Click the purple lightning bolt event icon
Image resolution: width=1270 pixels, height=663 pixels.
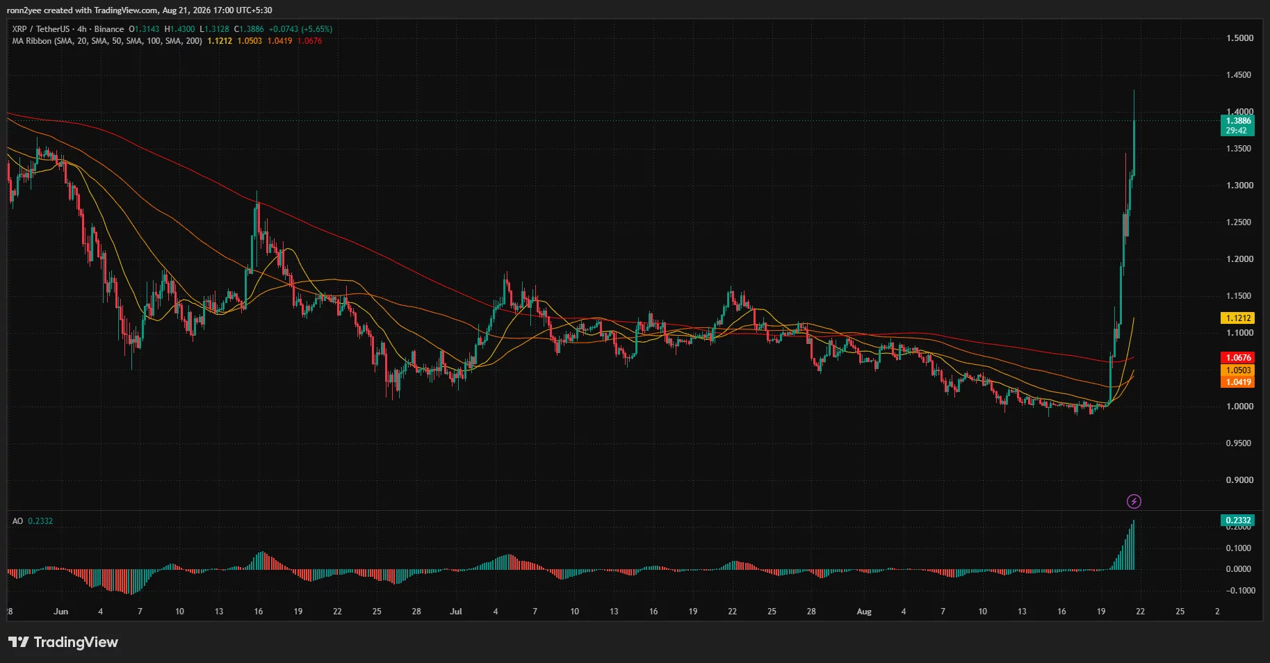click(x=1134, y=501)
